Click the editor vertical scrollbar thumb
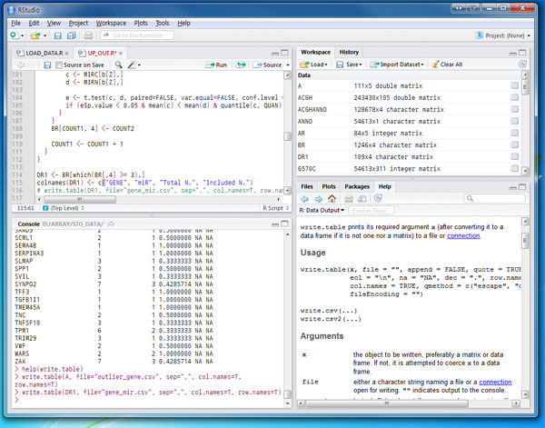The image size is (545, 428). (x=287, y=136)
